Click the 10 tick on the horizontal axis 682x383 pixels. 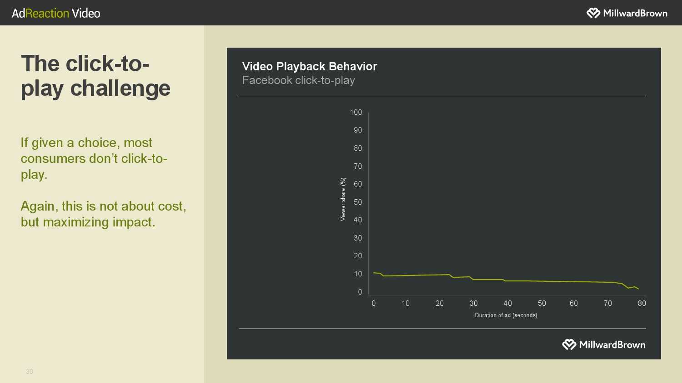(406, 303)
